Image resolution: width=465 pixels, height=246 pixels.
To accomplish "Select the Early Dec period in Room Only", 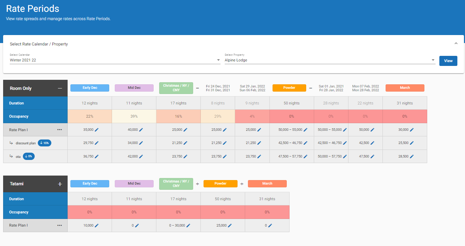I will point(90,88).
